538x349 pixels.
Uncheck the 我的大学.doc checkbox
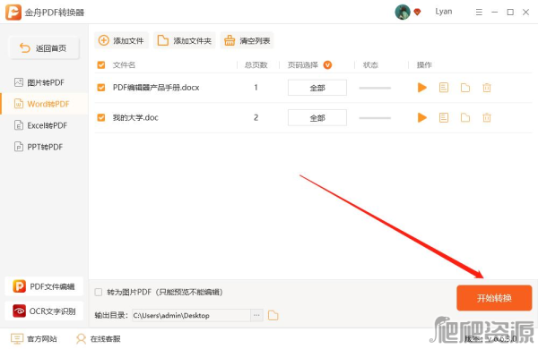tap(100, 117)
